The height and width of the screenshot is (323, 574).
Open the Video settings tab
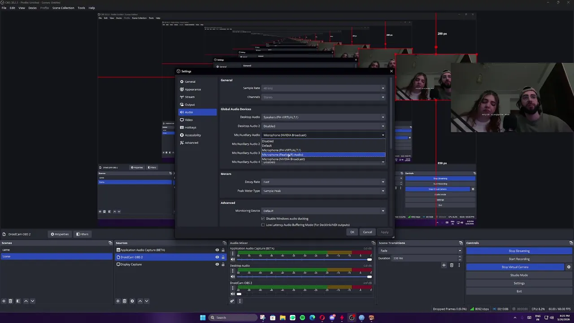[197, 120]
